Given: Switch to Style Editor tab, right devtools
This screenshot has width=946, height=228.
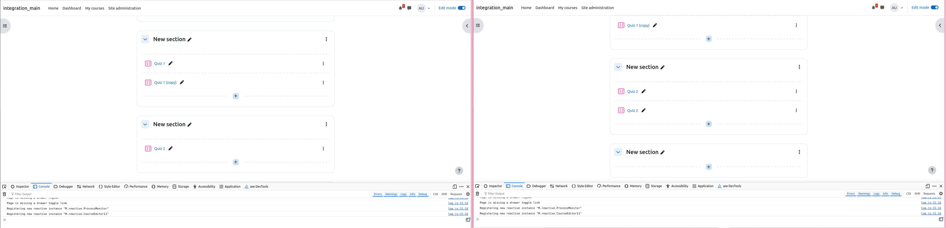Looking at the screenshot, I should [x=583, y=187].
